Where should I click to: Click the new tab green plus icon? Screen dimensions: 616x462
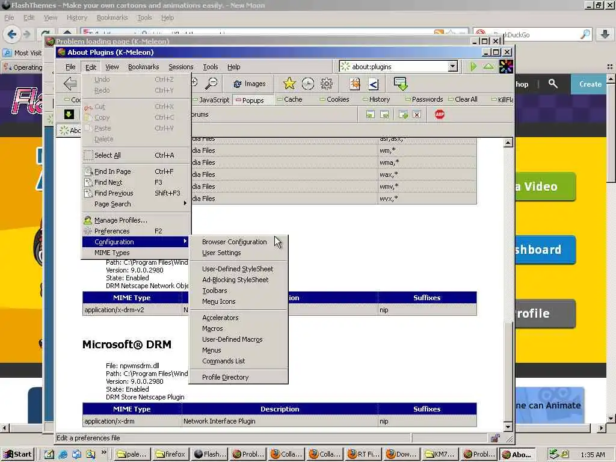403,114
